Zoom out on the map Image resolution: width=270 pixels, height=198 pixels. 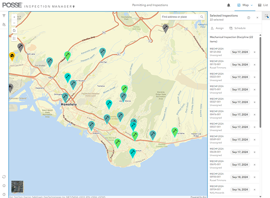14,23
